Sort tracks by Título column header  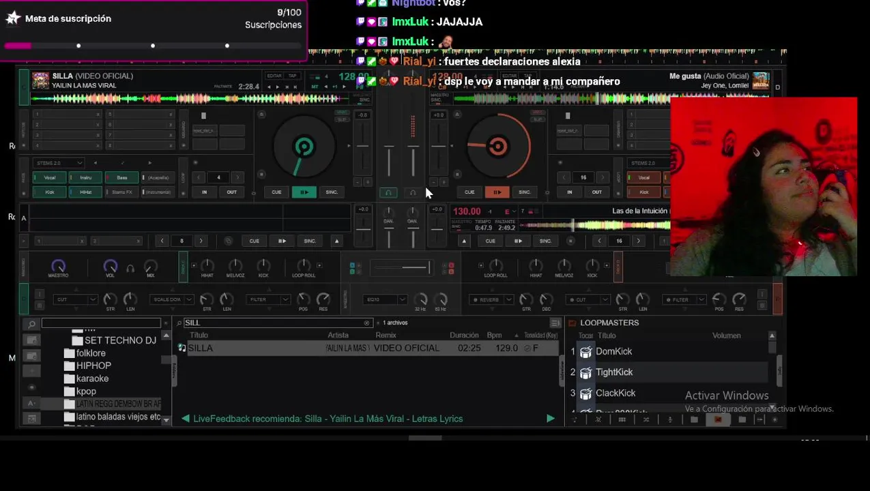pyautogui.click(x=199, y=336)
